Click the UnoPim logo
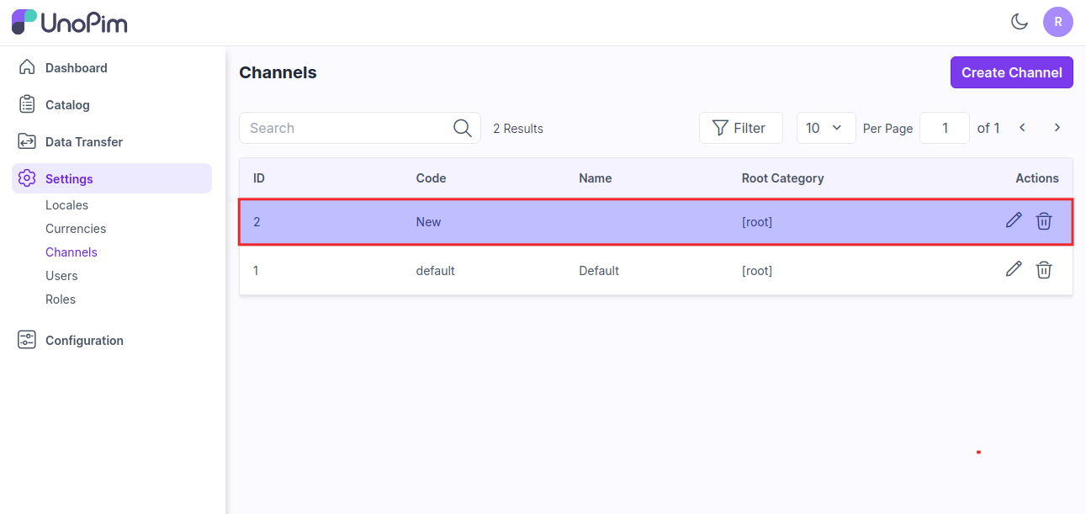 point(69,22)
